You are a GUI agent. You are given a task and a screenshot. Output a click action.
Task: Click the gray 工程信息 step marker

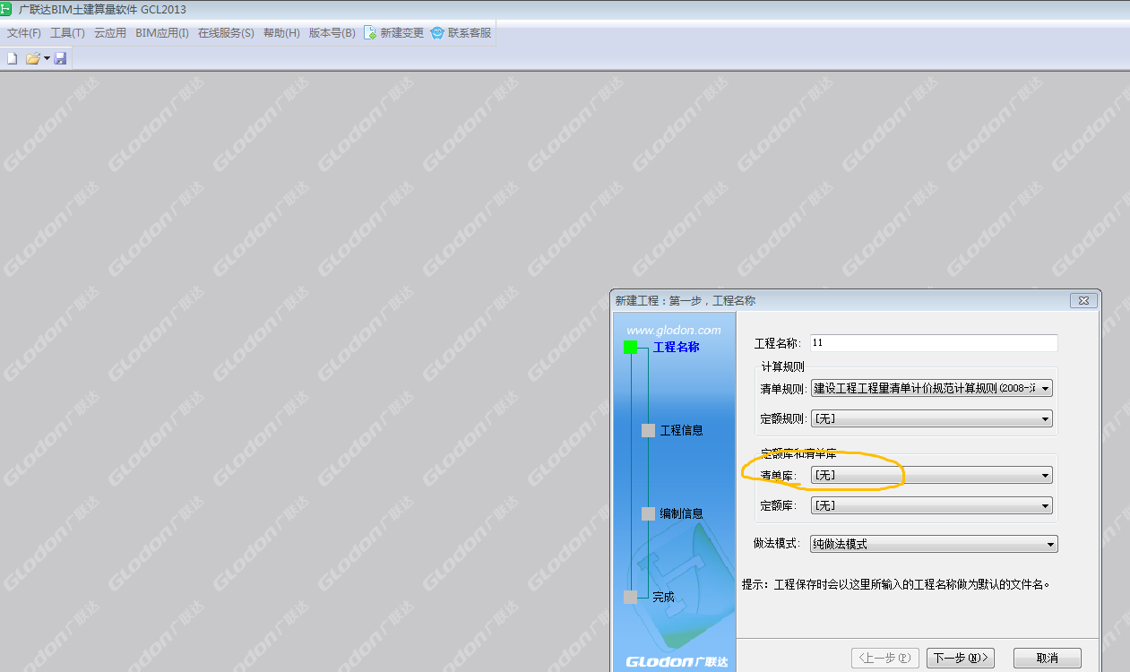(x=649, y=430)
